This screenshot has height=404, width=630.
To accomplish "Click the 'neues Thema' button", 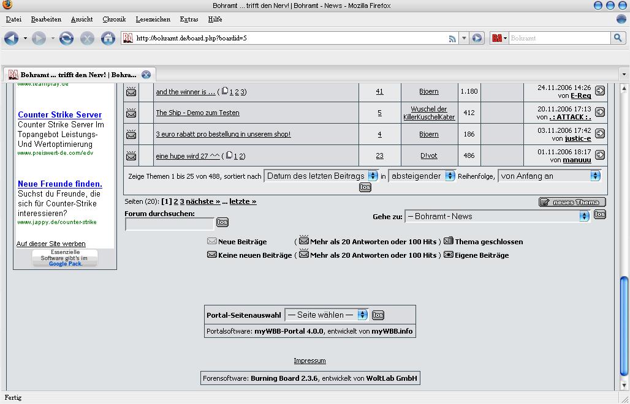I will pos(572,202).
